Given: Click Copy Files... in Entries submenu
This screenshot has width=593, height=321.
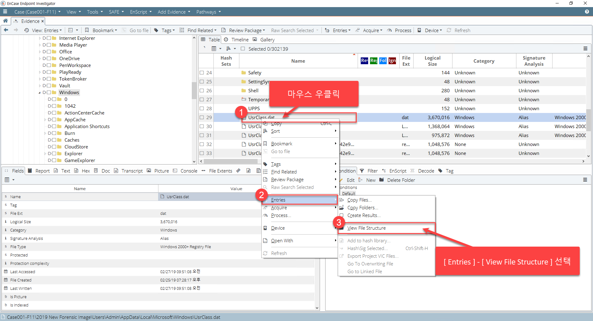Looking at the screenshot, I should point(360,200).
